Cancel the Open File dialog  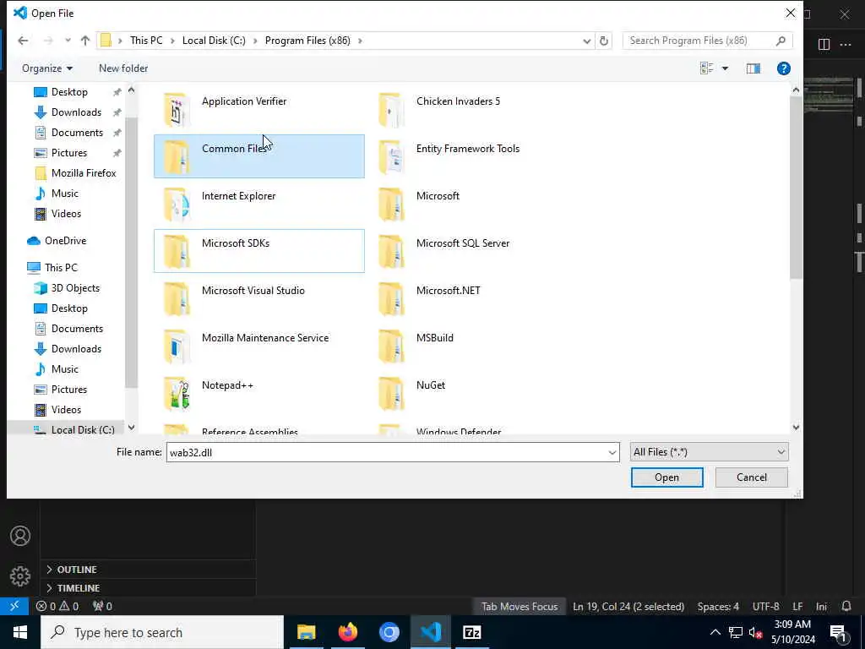click(x=751, y=477)
